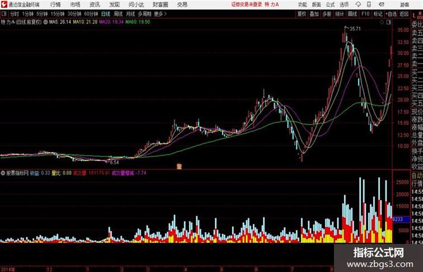Open the 选项 menu
This screenshot has height=272, width=423.
click(x=344, y=4)
